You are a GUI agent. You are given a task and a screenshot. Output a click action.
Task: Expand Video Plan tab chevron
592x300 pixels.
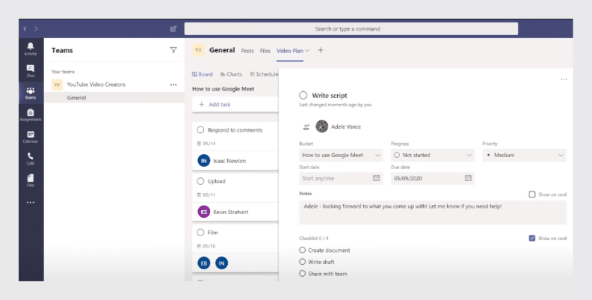(307, 51)
